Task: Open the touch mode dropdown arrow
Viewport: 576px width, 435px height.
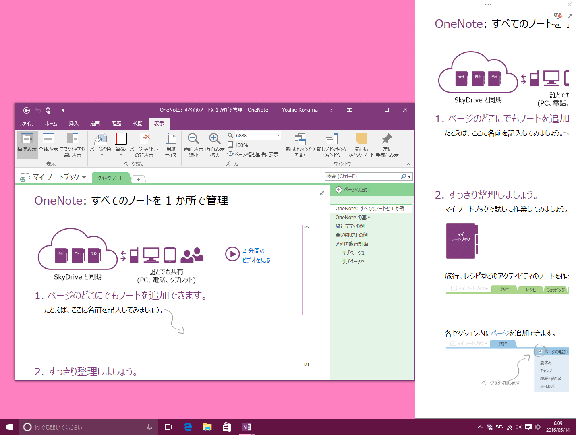Action: click(x=55, y=110)
